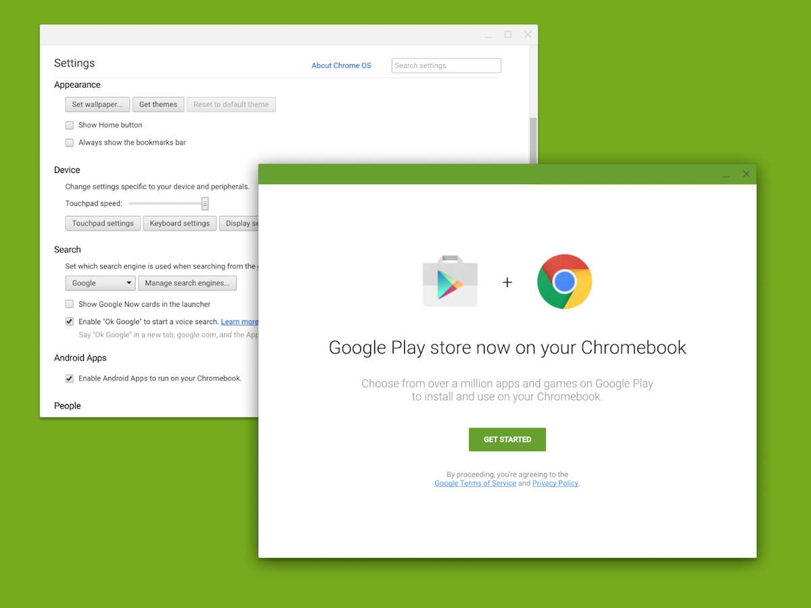Click the Set wallpaper... button

[97, 105]
